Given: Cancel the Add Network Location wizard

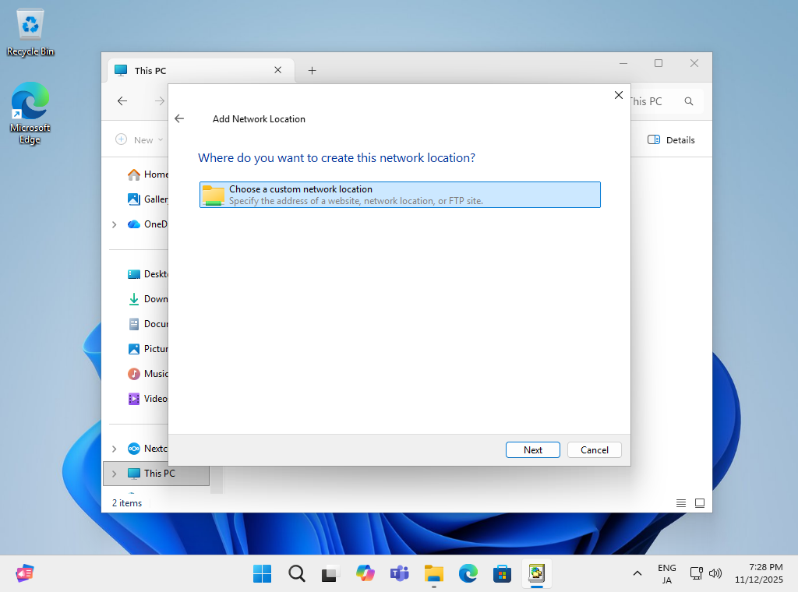Looking at the screenshot, I should click(x=594, y=449).
